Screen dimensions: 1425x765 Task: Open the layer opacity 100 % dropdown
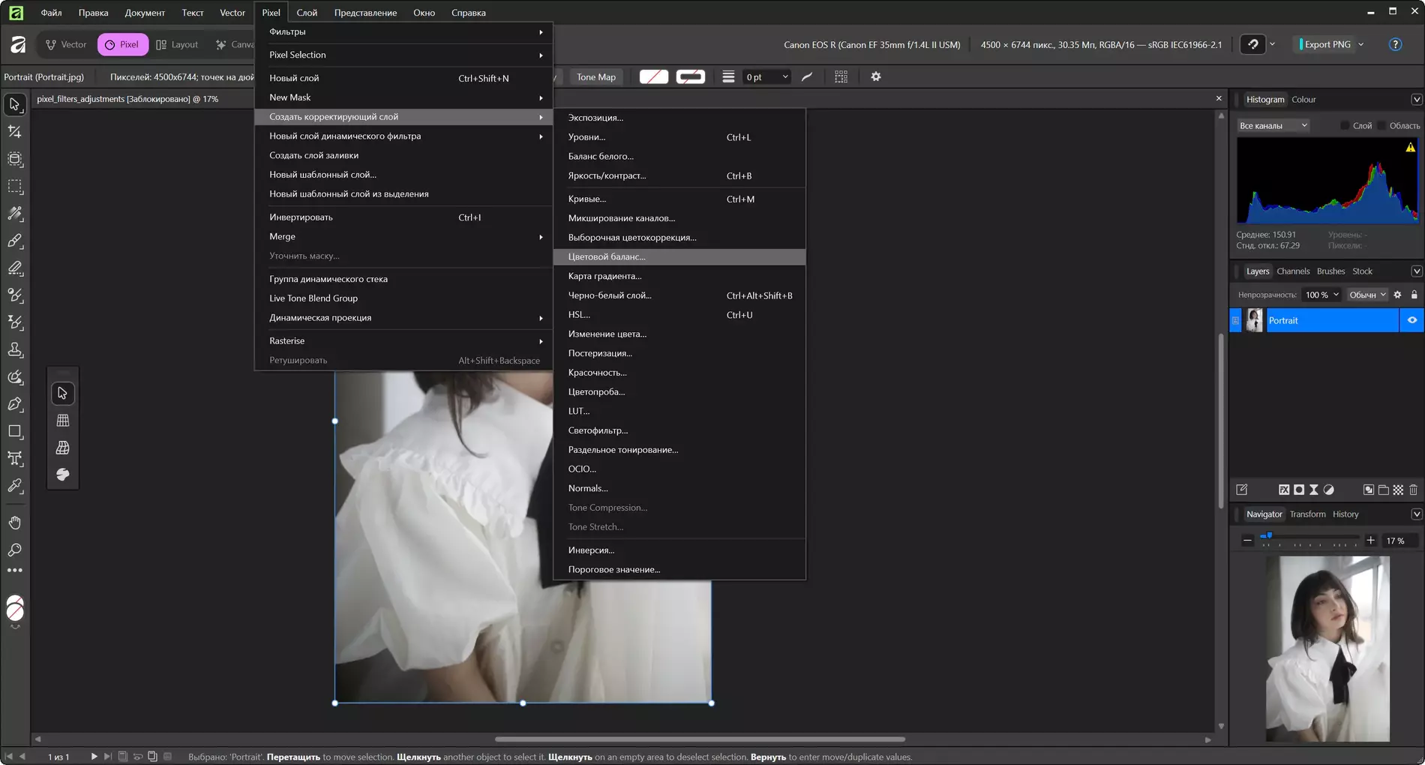pyautogui.click(x=1321, y=295)
